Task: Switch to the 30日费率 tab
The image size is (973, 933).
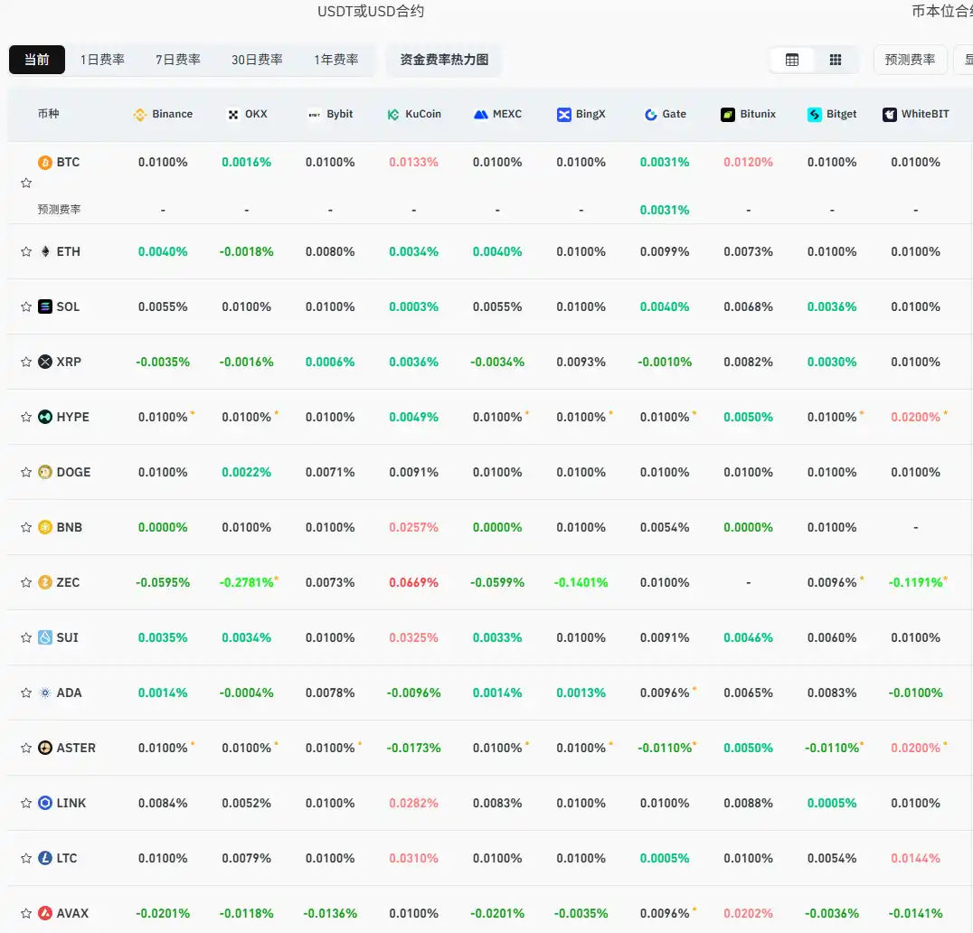Action: pos(257,61)
